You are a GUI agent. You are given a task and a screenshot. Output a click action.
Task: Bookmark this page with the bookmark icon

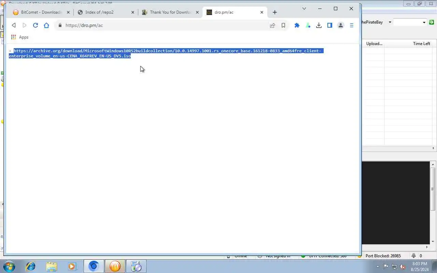pyautogui.click(x=283, y=25)
